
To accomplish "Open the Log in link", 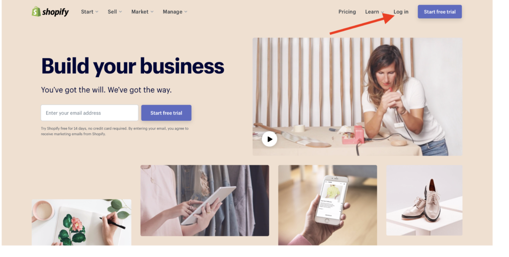I will tap(401, 12).
